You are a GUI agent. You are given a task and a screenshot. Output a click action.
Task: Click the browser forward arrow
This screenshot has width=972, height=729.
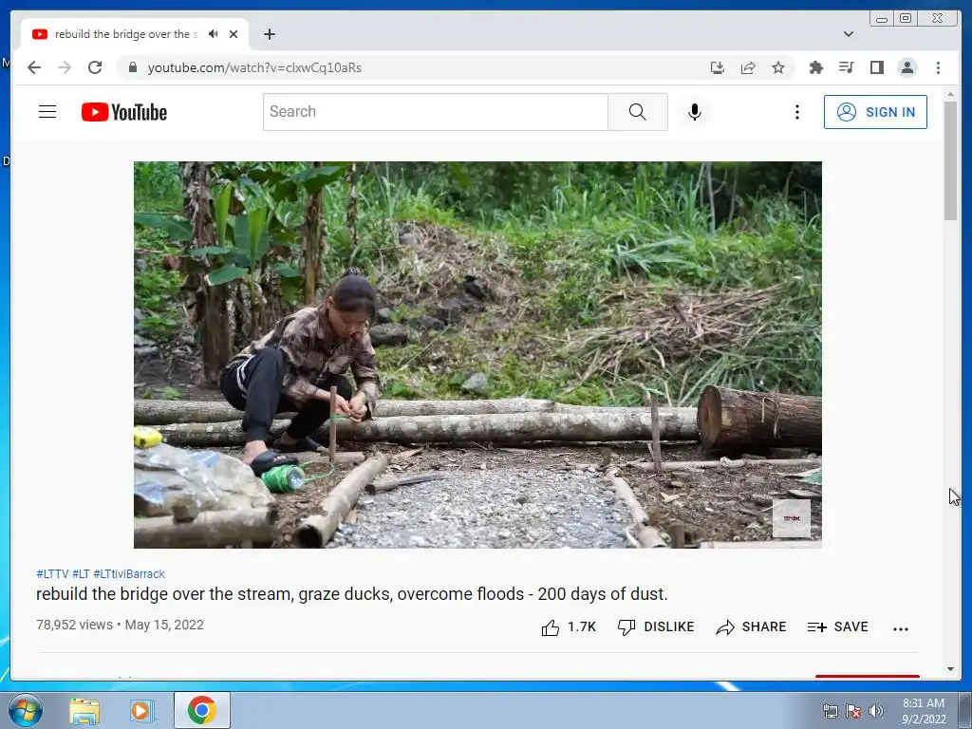65,67
